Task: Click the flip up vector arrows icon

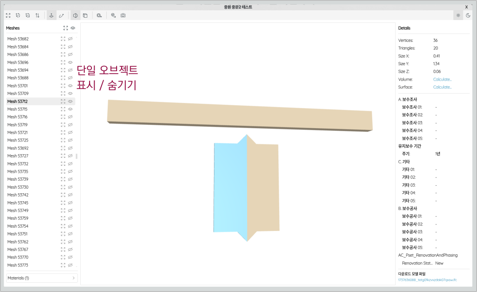Action: [x=37, y=15]
